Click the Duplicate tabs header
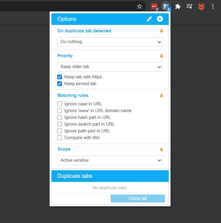221x223 pixels. point(110,176)
